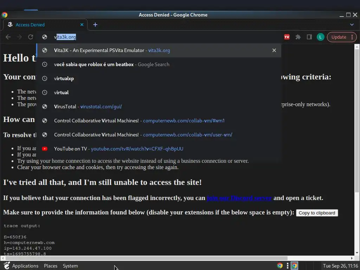Click the scroll left arrow
This screenshot has width=360, height=270.
point(2,258)
